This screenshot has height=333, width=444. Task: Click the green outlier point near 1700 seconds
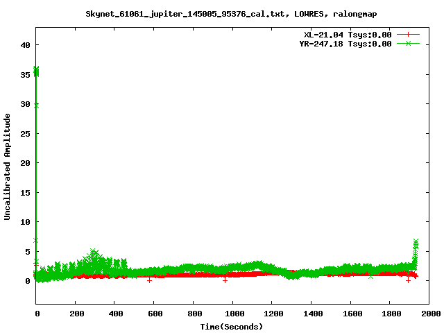(x=370, y=276)
